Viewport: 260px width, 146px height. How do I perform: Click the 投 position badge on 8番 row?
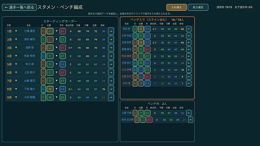point(50,89)
